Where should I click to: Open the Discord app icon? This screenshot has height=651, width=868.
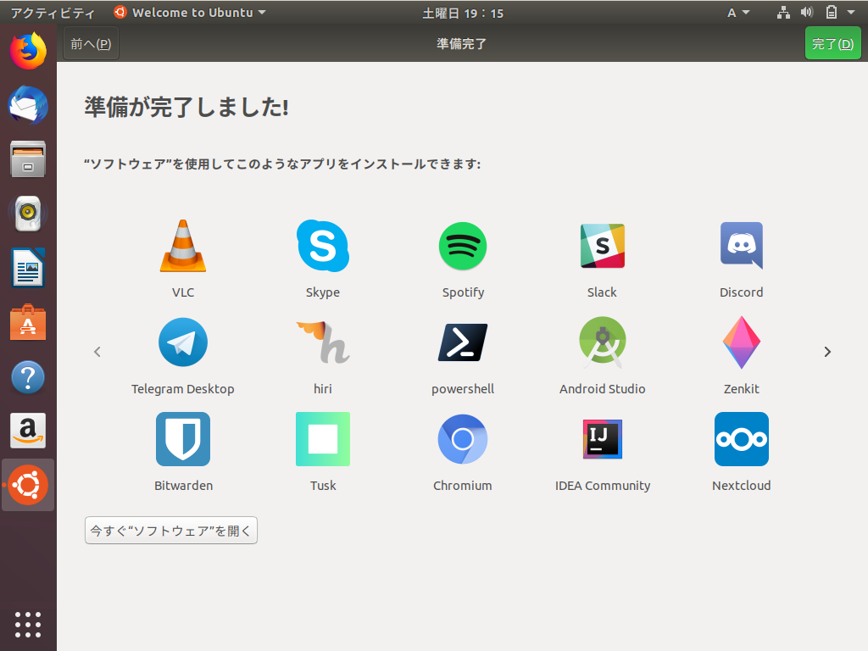click(741, 246)
